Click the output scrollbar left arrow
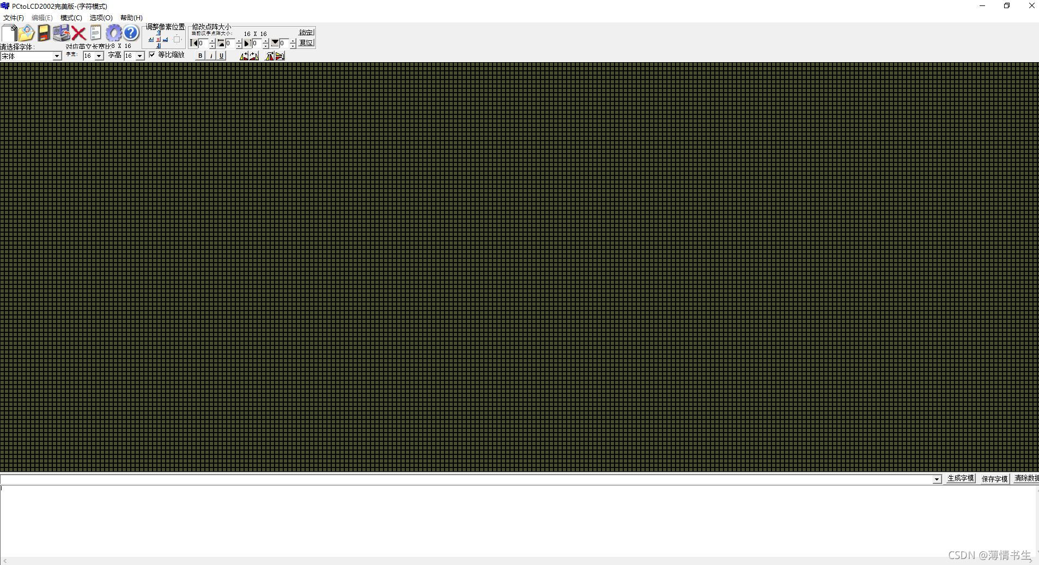Image resolution: width=1039 pixels, height=565 pixels. [5, 561]
